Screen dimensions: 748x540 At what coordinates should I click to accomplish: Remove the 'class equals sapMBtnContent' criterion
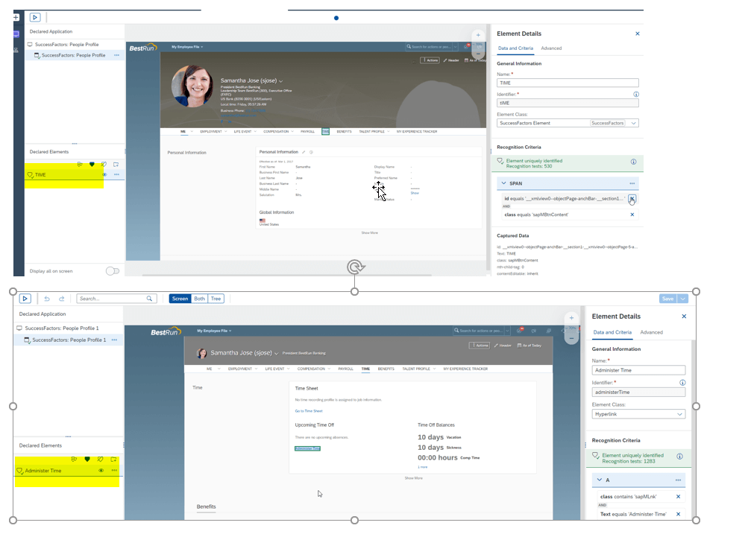pos(632,215)
